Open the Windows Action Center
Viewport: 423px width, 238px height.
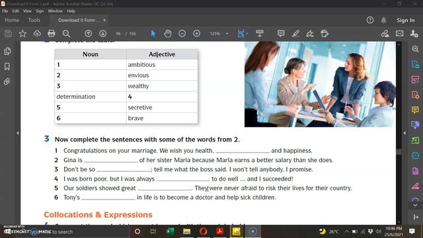coord(412,231)
